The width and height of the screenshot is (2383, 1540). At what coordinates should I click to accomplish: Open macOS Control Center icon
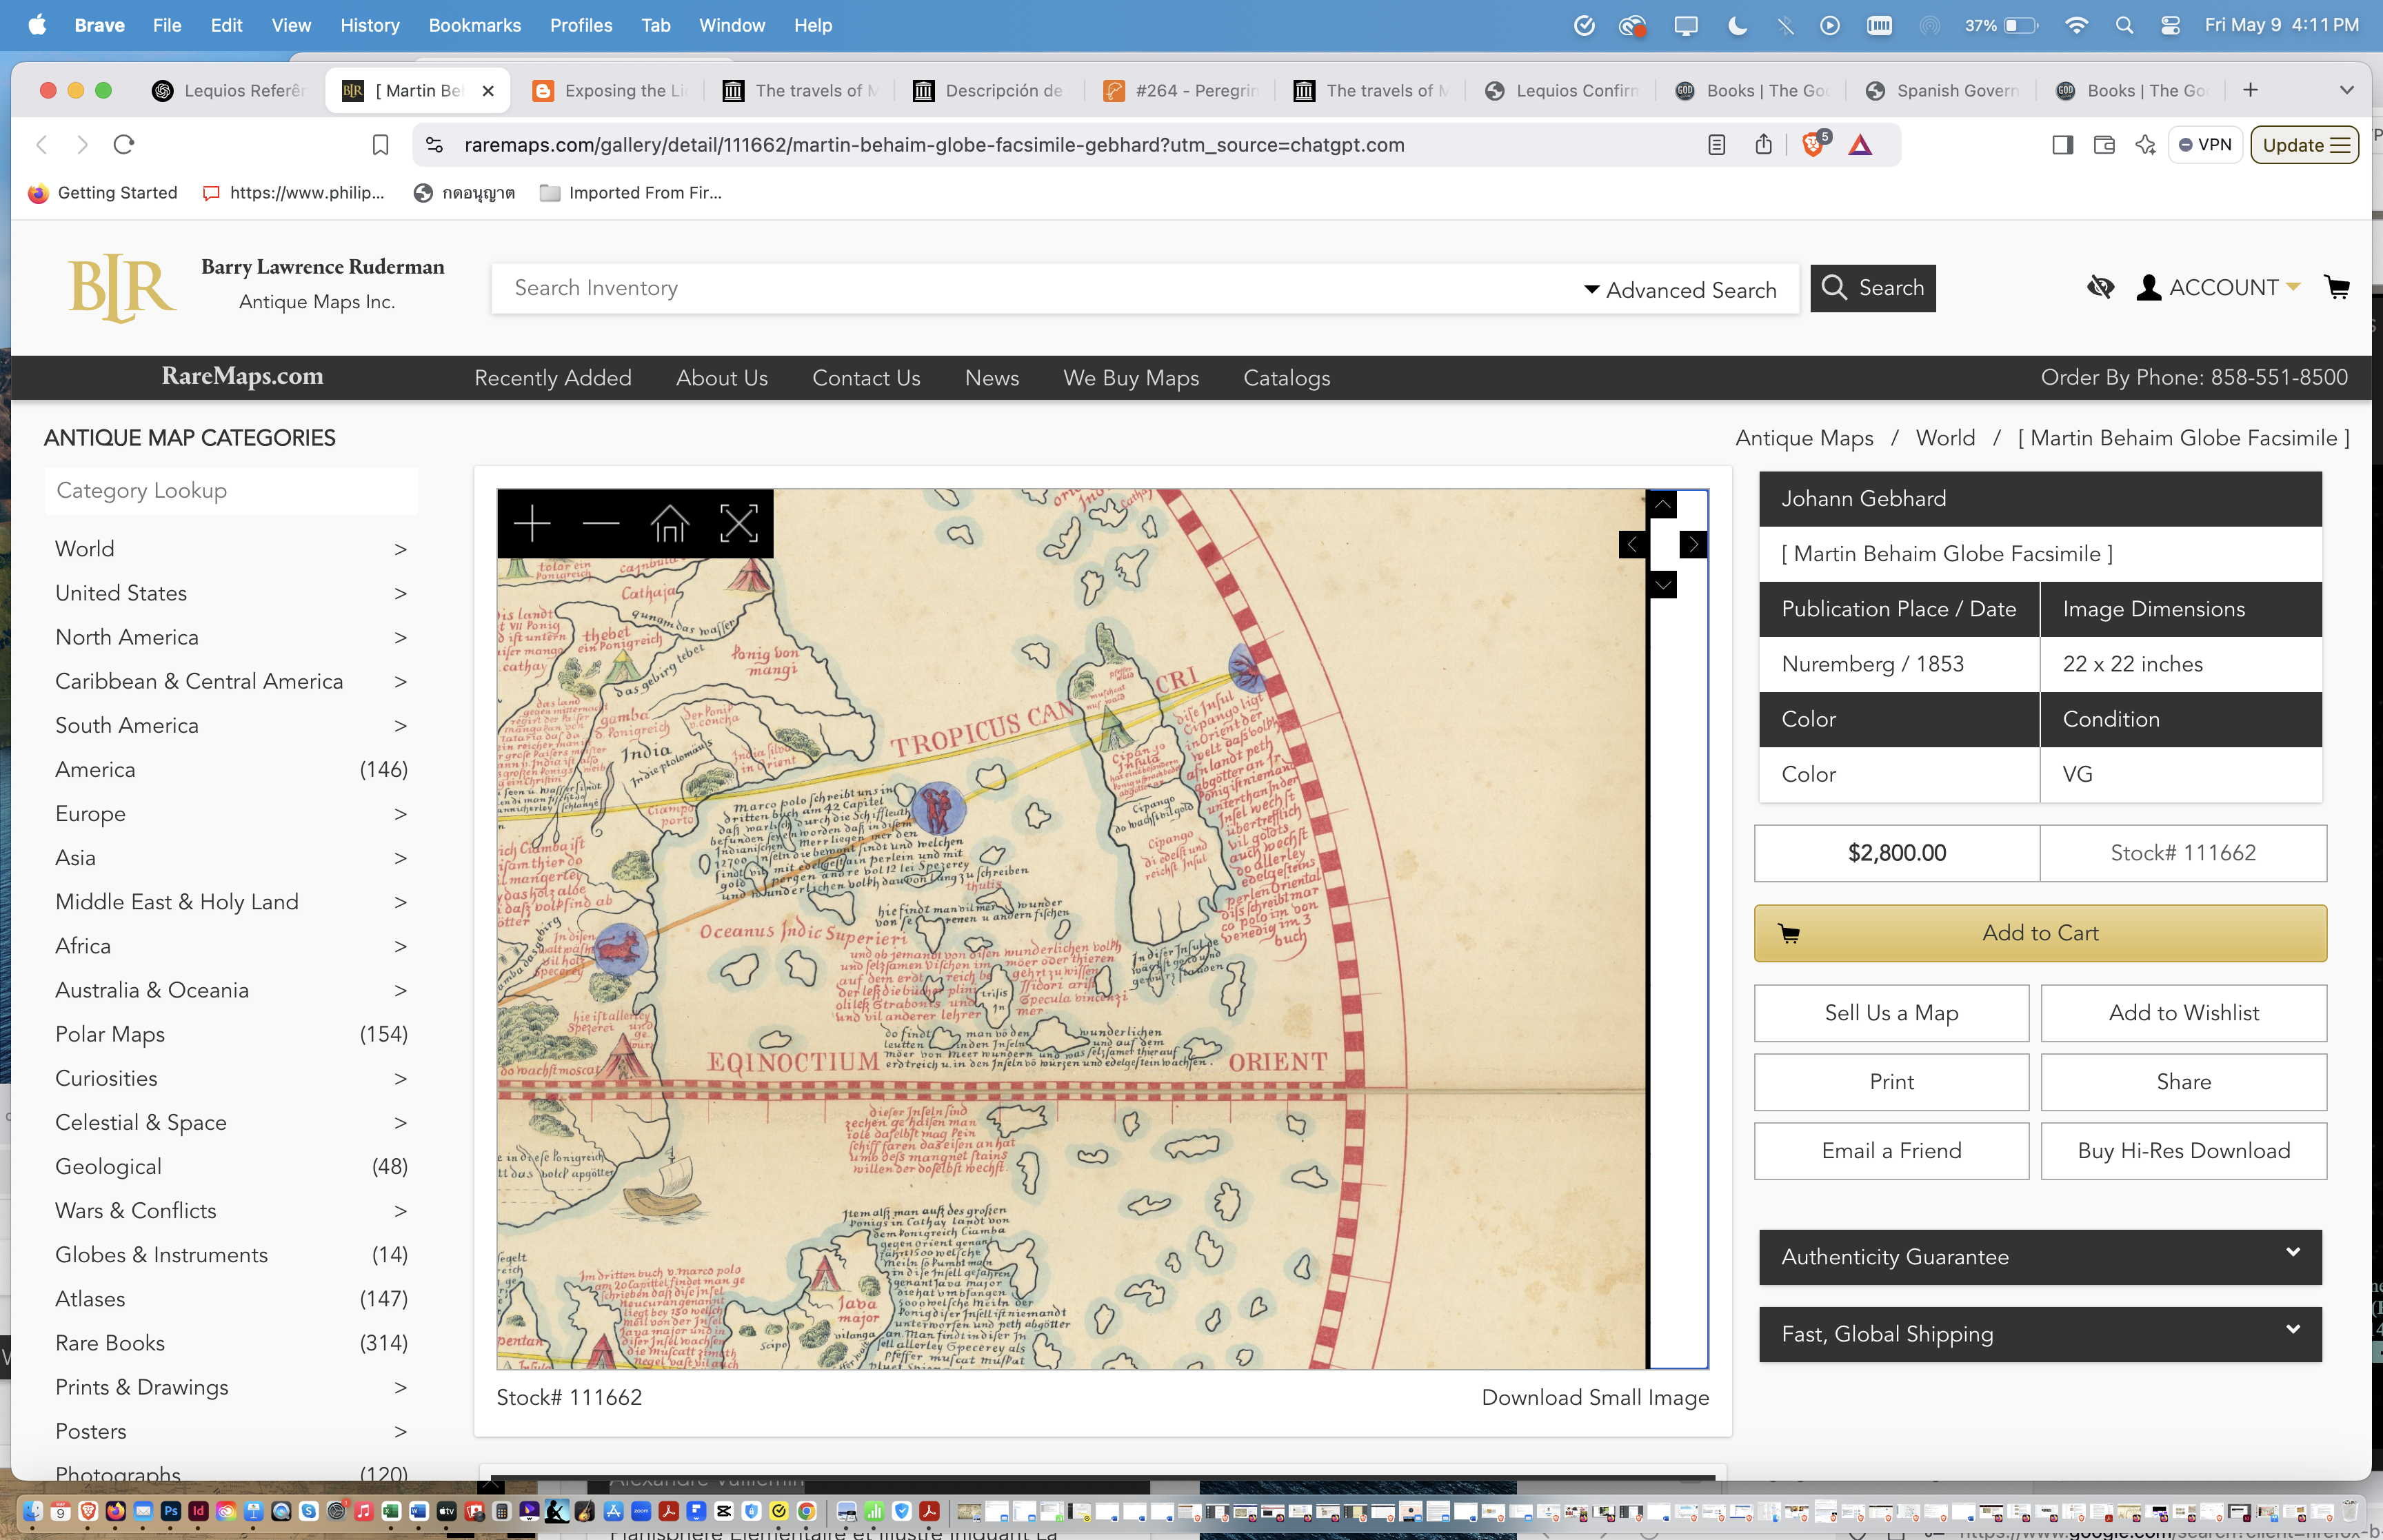tap(2170, 25)
